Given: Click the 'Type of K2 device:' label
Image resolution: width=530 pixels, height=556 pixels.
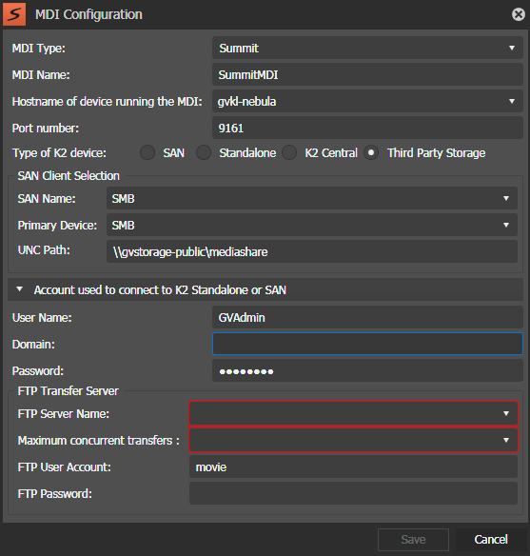Looking at the screenshot, I should coord(59,153).
